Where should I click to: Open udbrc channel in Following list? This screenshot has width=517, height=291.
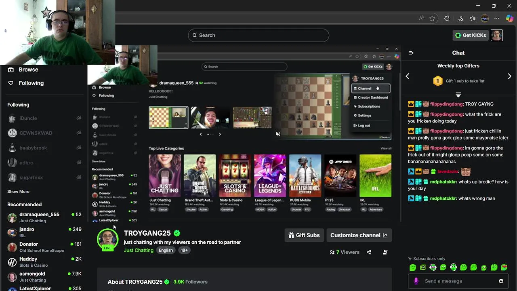click(x=44, y=163)
